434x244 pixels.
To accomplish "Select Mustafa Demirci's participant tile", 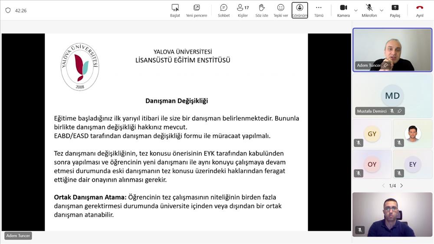I will 392,96.
